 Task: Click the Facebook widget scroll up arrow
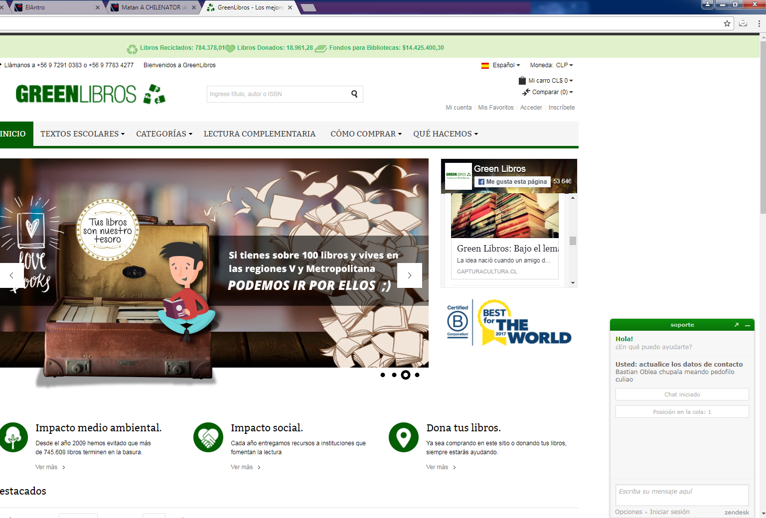coord(573,198)
